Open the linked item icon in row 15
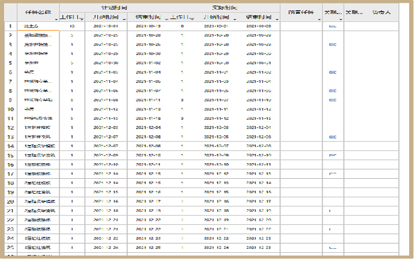 point(333,155)
